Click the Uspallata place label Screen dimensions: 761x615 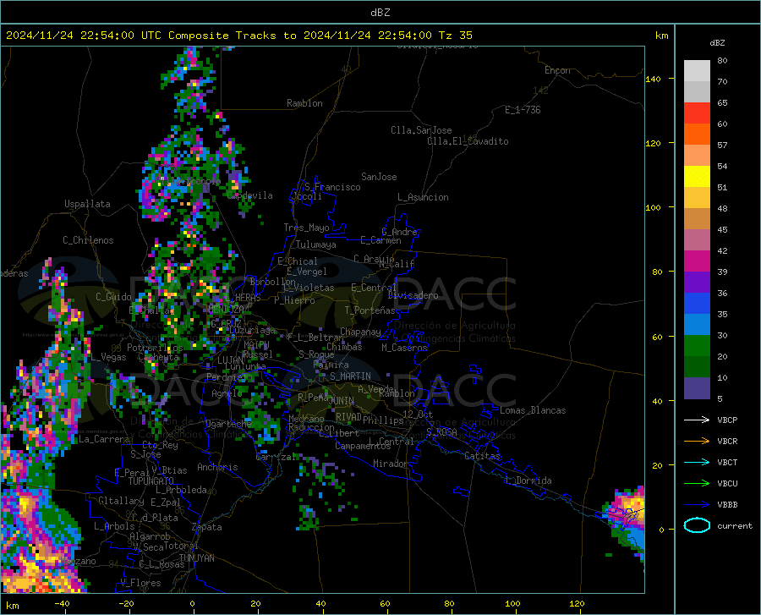tap(87, 204)
